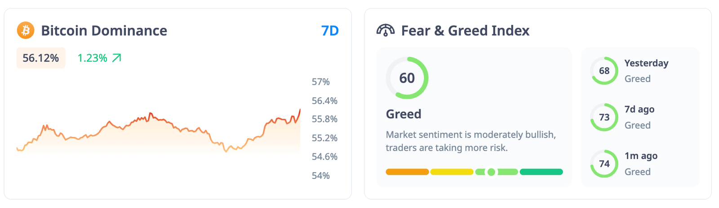Open the 7D timeframe selector
This screenshot has height=208, width=719.
pyautogui.click(x=330, y=30)
